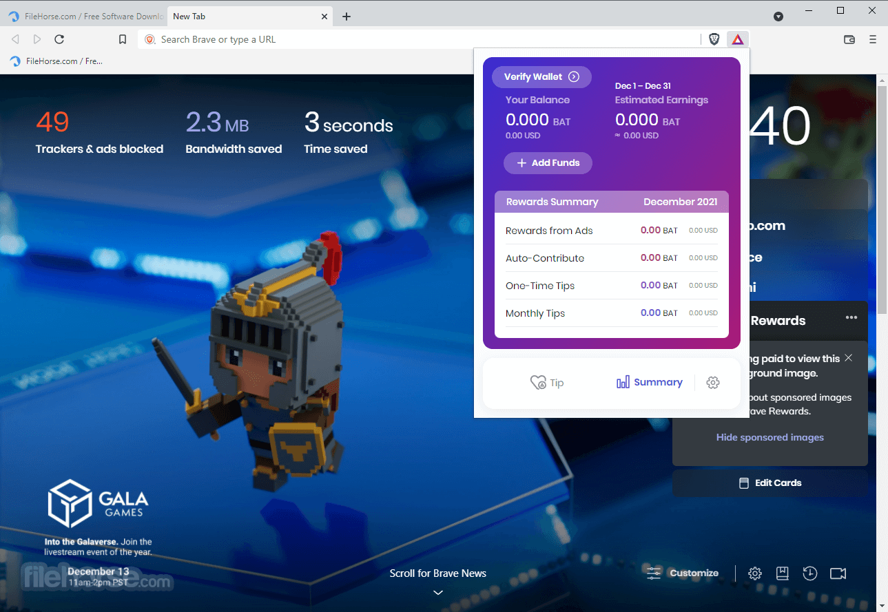Start Brave Talk video camera icon
Image resolution: width=888 pixels, height=612 pixels.
pos(838,573)
